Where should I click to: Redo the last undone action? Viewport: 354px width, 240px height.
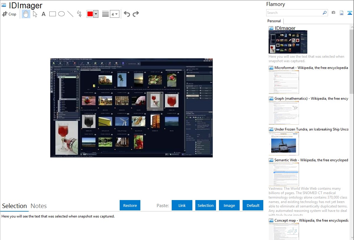tap(136, 14)
